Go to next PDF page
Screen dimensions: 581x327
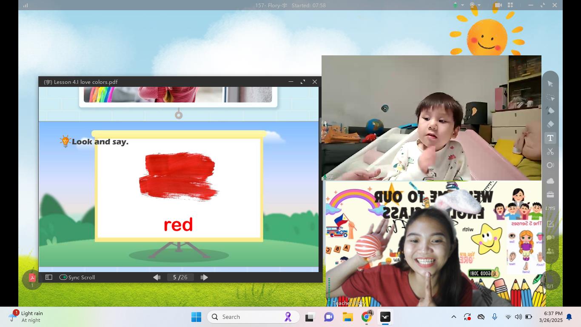204,277
